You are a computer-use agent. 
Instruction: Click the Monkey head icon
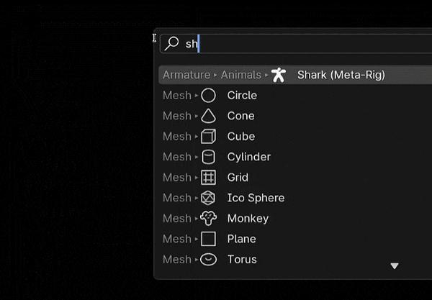pyautogui.click(x=208, y=219)
